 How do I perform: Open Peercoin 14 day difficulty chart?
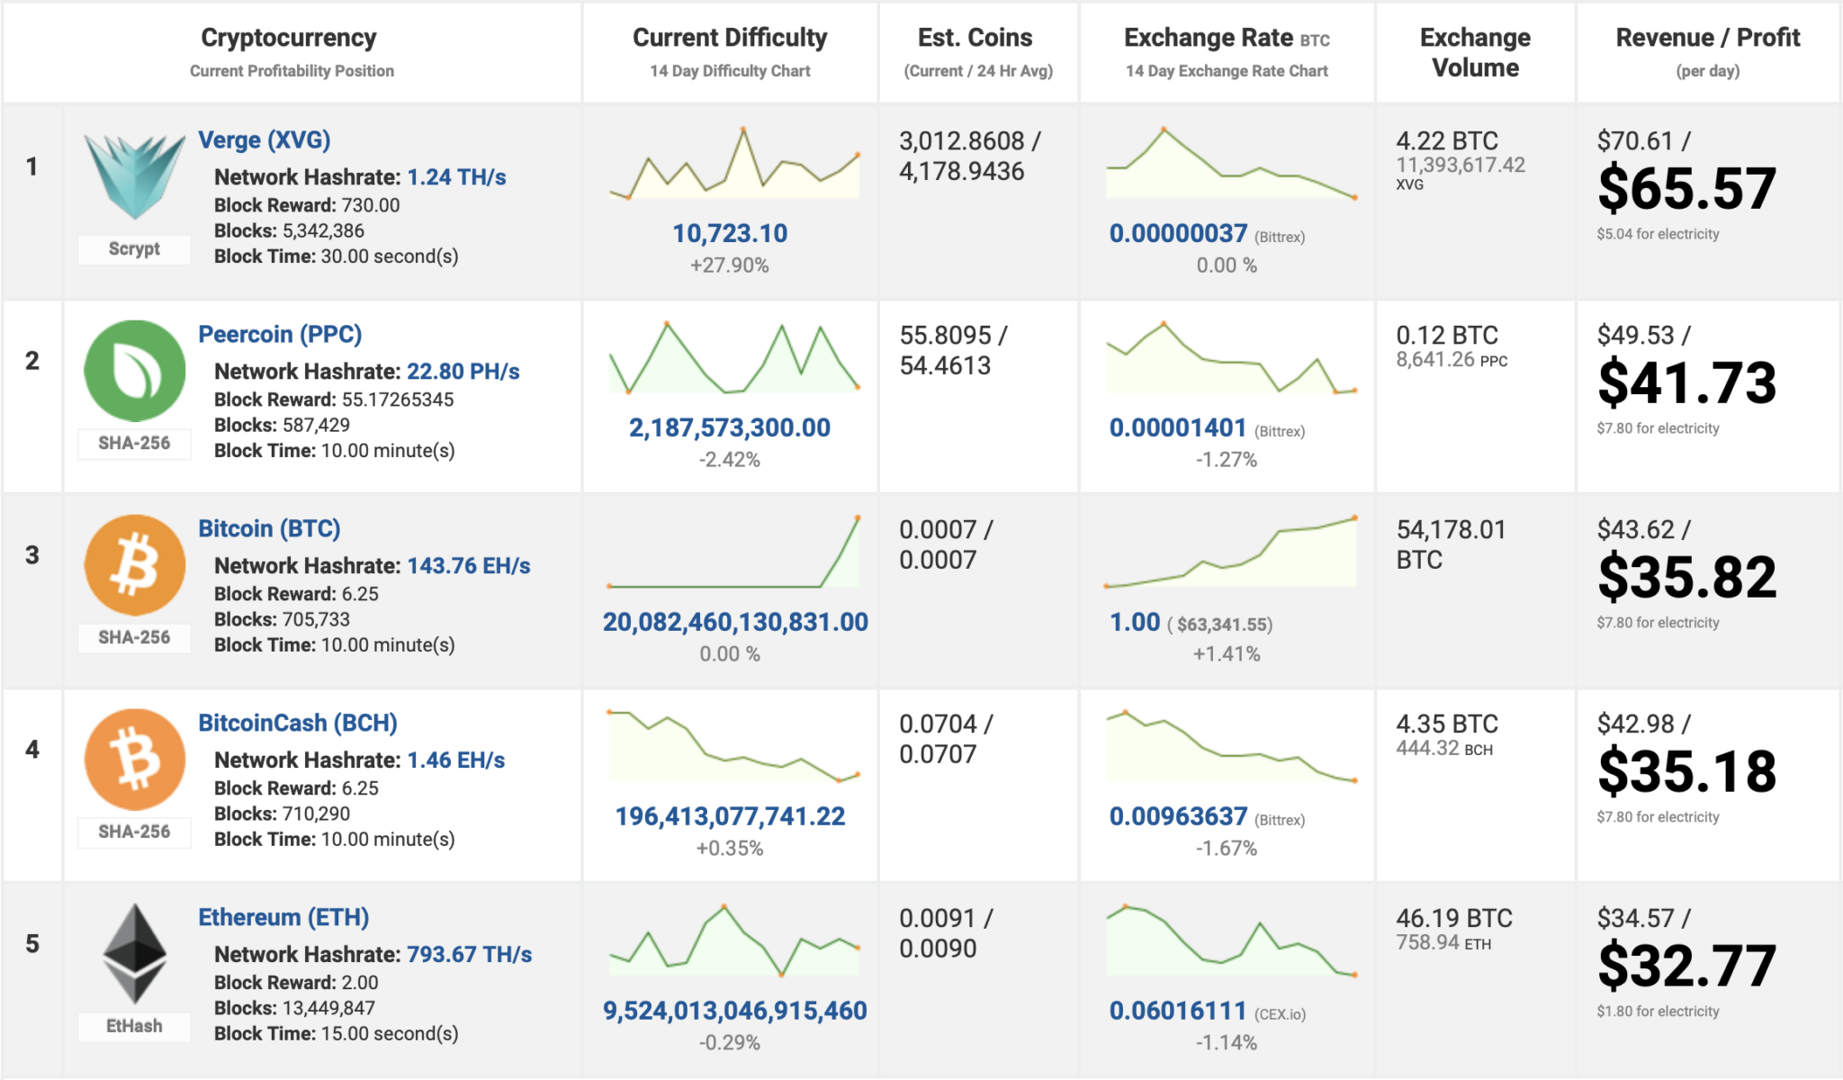pyautogui.click(x=733, y=357)
